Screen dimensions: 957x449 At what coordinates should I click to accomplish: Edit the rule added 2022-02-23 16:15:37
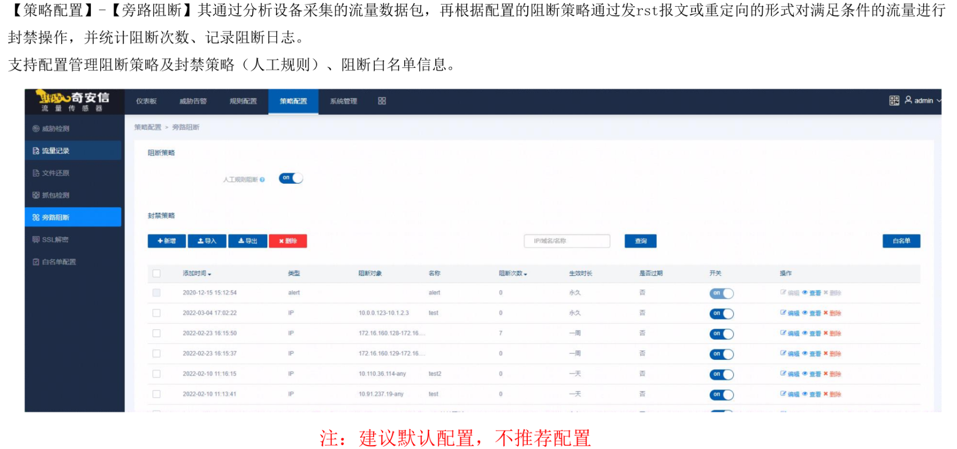[x=790, y=354]
